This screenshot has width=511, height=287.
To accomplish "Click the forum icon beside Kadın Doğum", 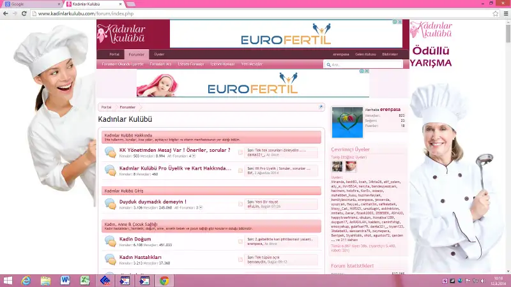I will [x=110, y=241].
